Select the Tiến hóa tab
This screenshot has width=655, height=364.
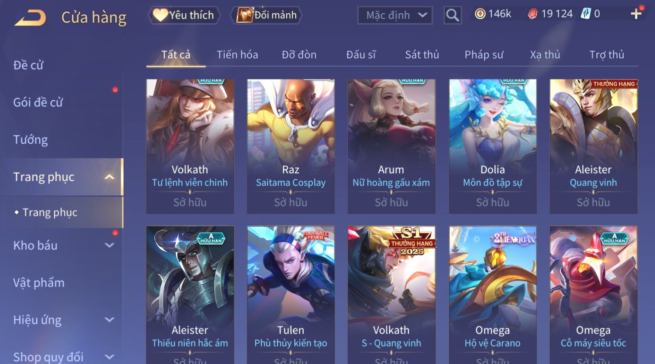tap(237, 55)
